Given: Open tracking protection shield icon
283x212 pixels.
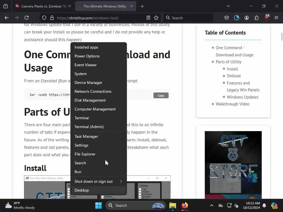Looking at the screenshot, I should pos(44,18).
